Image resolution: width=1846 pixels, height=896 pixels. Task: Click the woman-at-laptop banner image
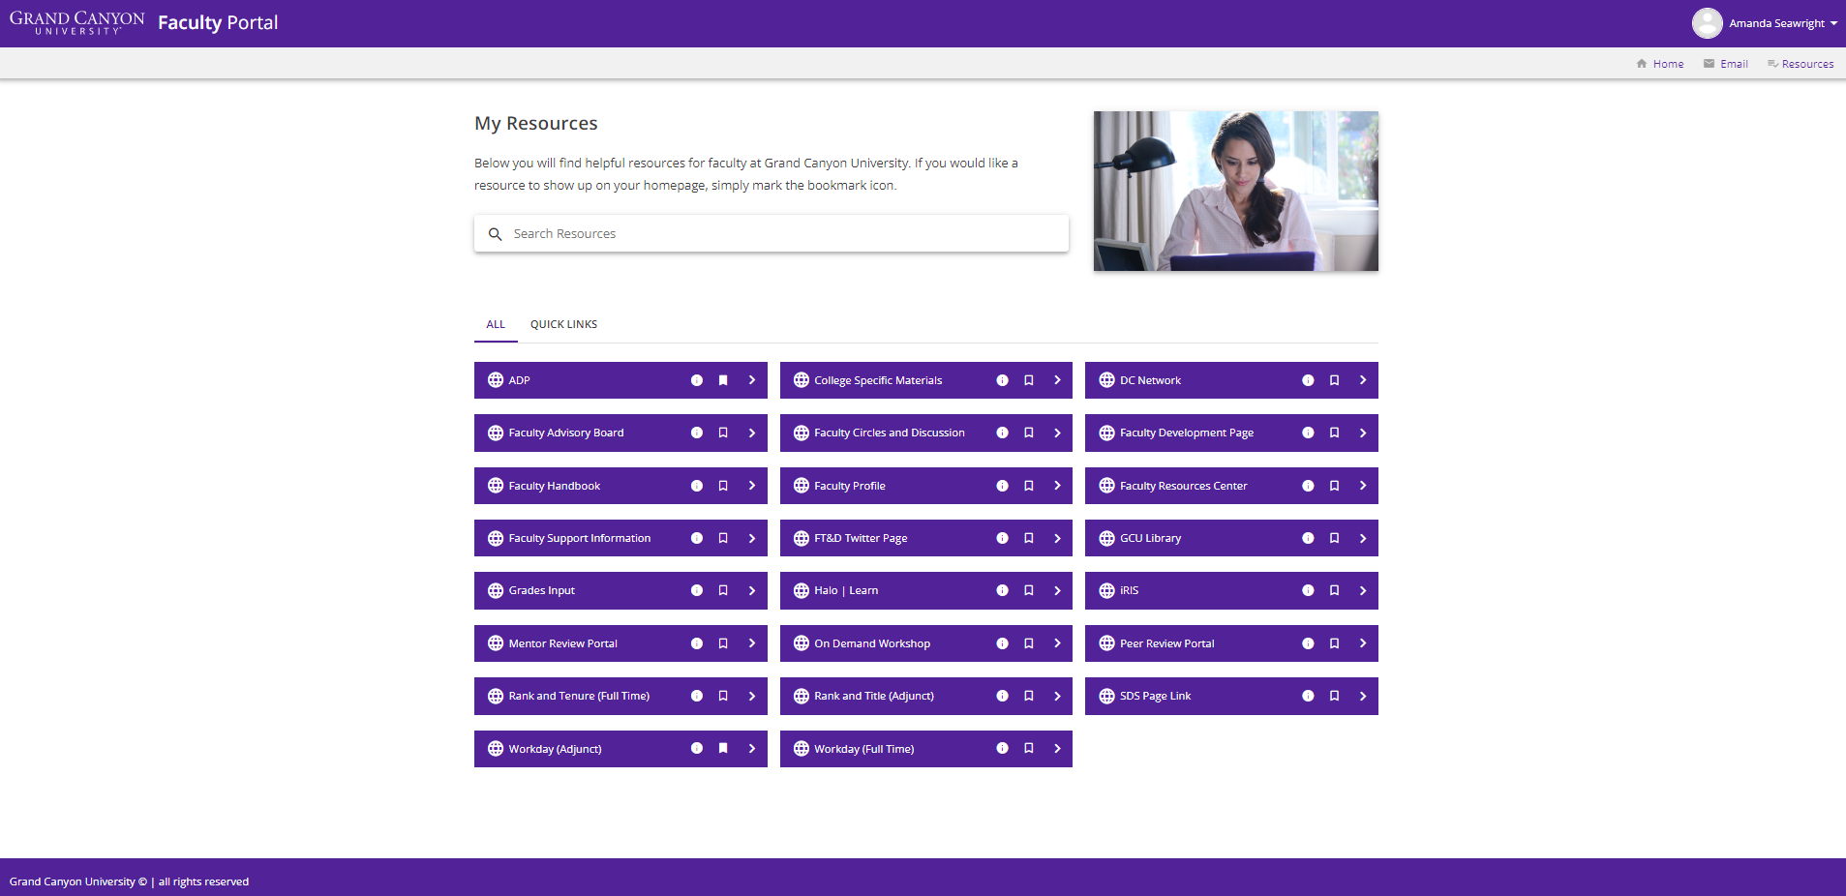(x=1236, y=191)
